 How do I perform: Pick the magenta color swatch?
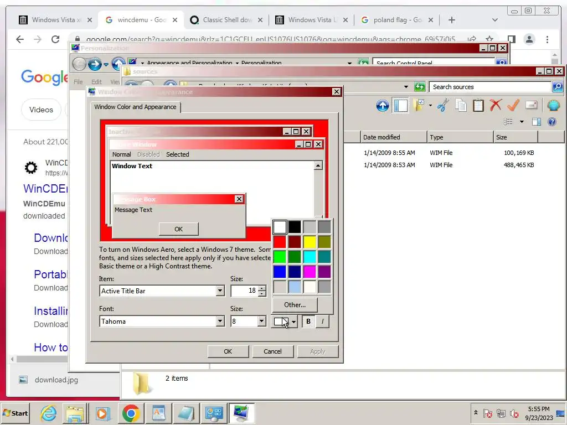coord(310,272)
